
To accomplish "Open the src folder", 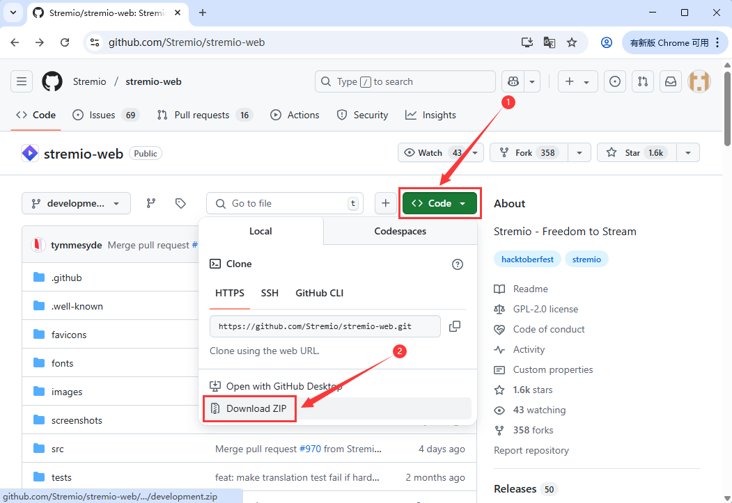I will pos(57,449).
